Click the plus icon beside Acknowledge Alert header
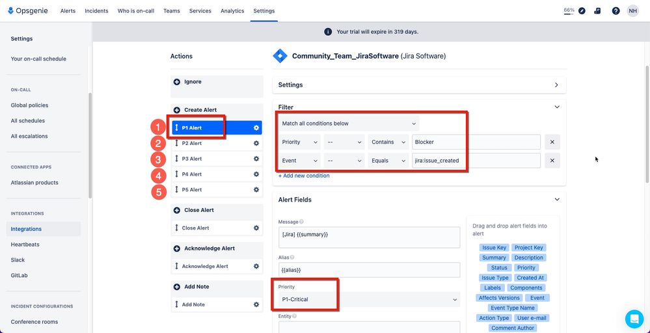 click(x=176, y=248)
